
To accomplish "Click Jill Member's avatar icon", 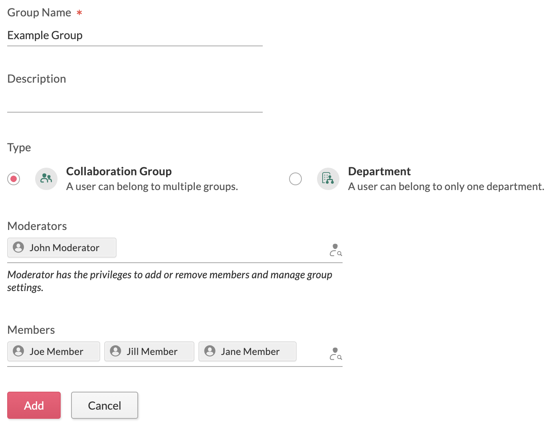I will pyautogui.click(x=116, y=351).
